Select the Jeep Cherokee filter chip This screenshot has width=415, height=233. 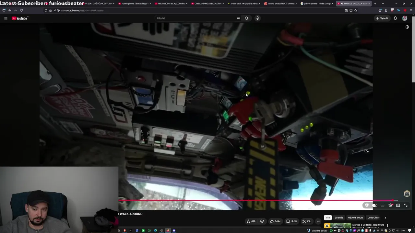(373, 218)
